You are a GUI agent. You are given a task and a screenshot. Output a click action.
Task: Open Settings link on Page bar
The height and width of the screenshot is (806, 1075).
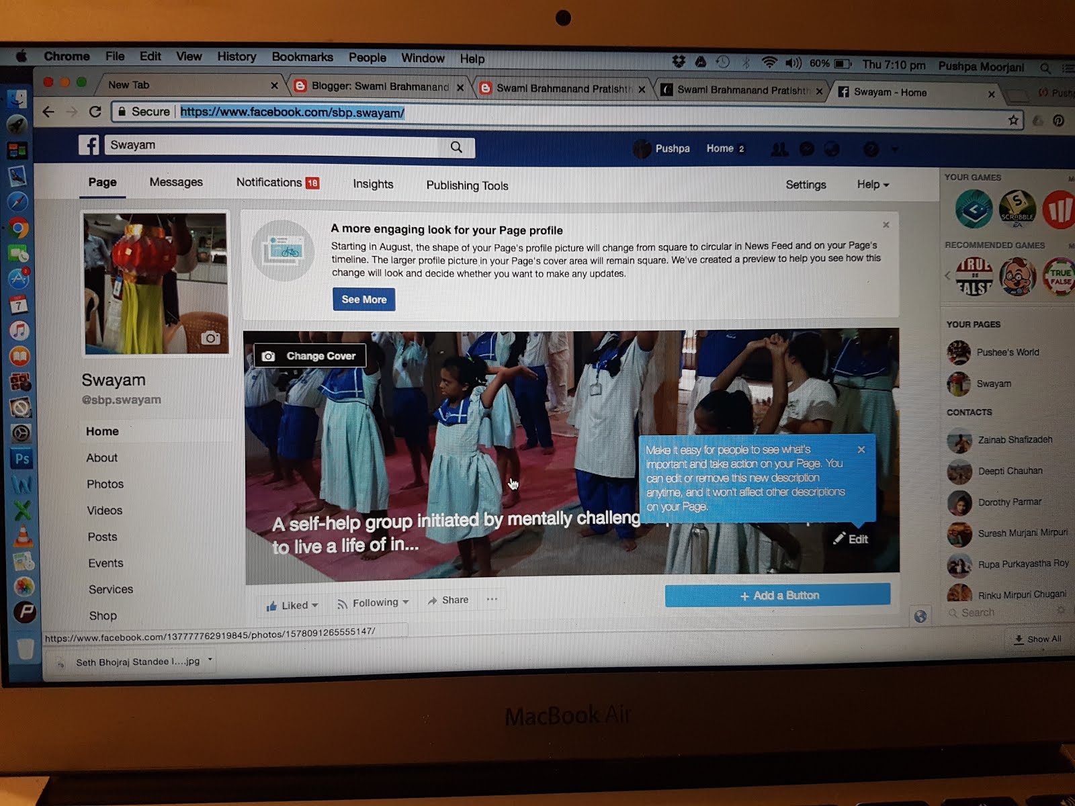point(806,185)
